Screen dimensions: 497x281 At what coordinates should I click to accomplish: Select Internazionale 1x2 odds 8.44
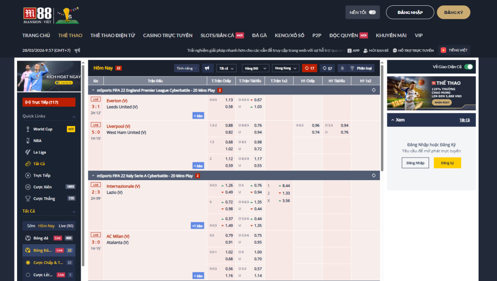[286, 186]
